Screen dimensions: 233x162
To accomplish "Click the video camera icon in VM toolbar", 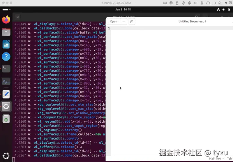I will click(214, 3).
